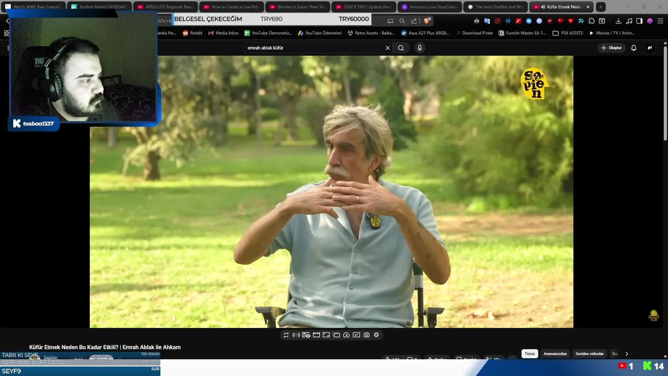
Task: Click the video title Küfür Etmek Neden
Action: (x=105, y=347)
